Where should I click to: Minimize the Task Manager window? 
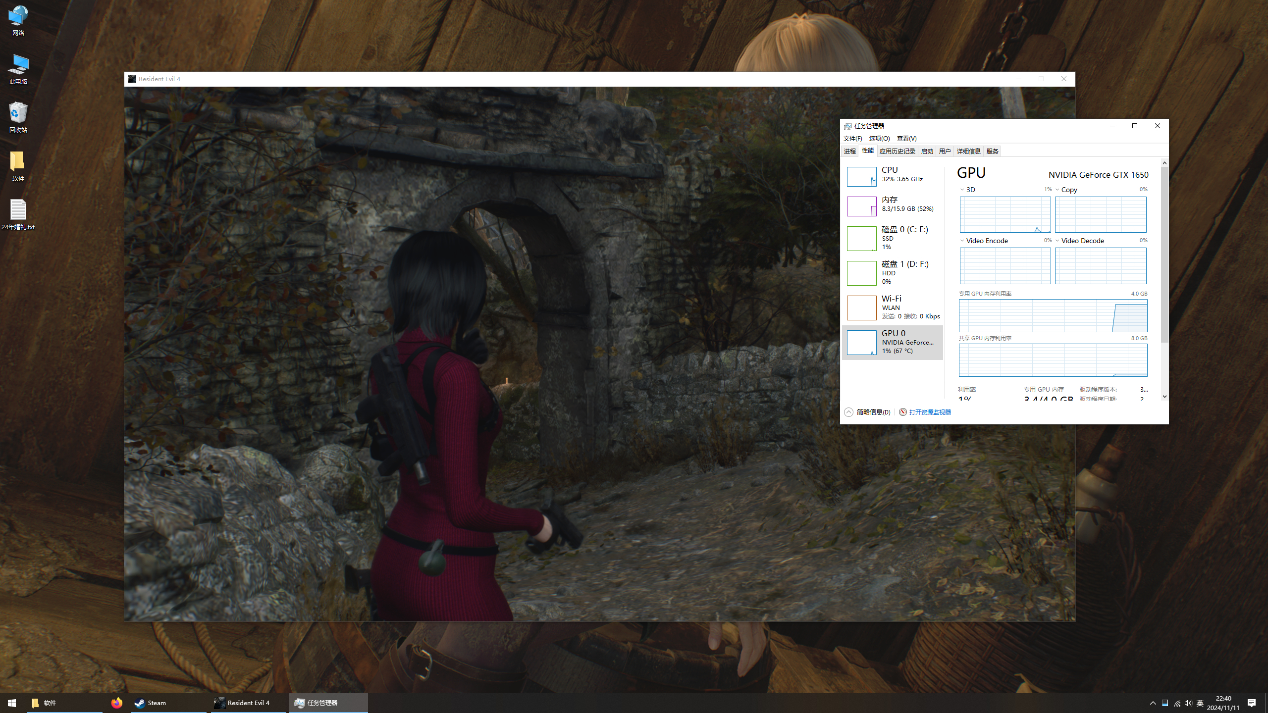pos(1112,126)
